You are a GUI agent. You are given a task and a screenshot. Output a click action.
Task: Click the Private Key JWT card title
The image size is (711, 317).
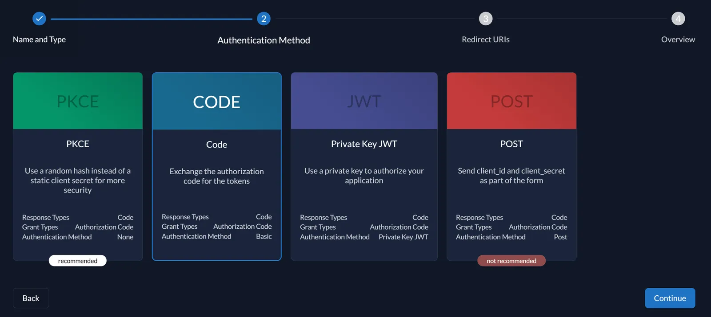(364, 144)
